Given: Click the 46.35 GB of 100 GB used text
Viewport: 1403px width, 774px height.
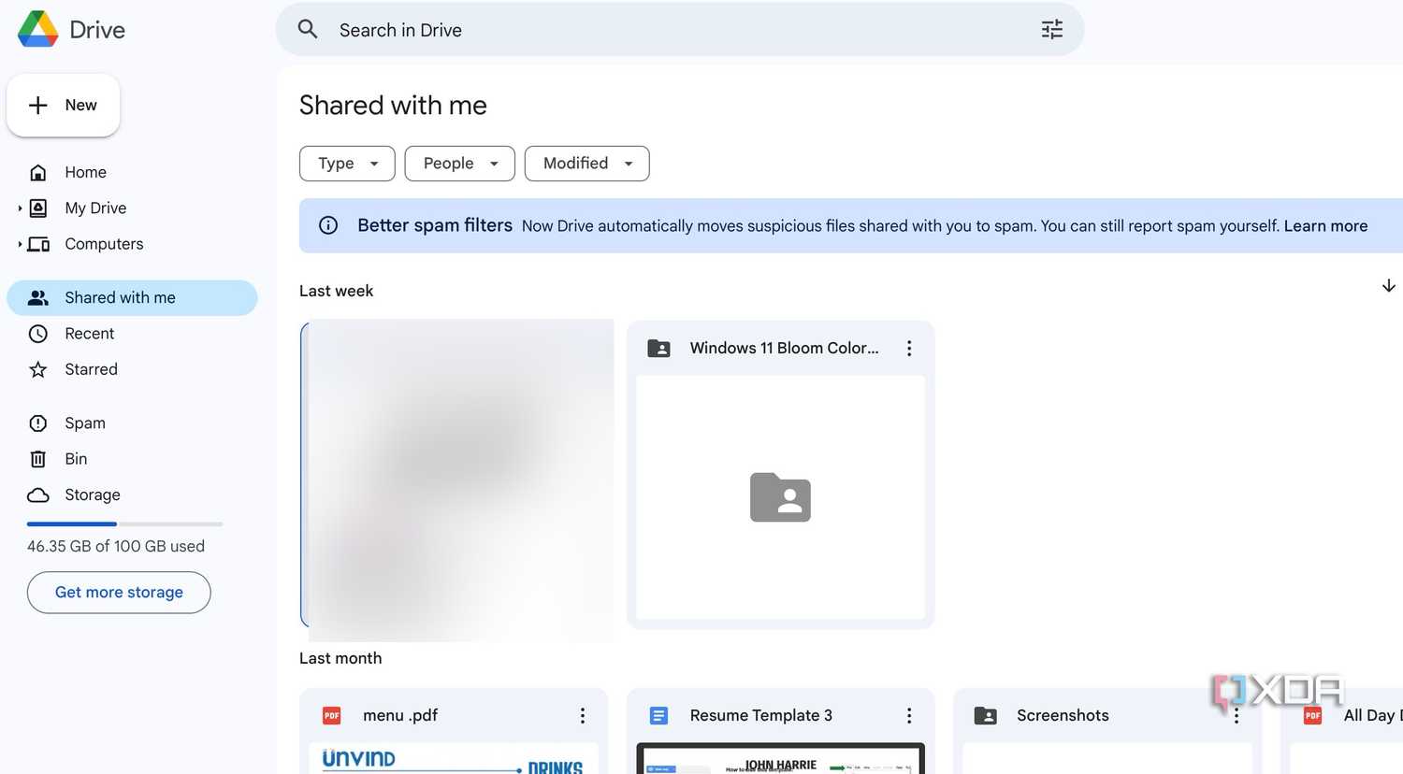Looking at the screenshot, I should tap(116, 546).
